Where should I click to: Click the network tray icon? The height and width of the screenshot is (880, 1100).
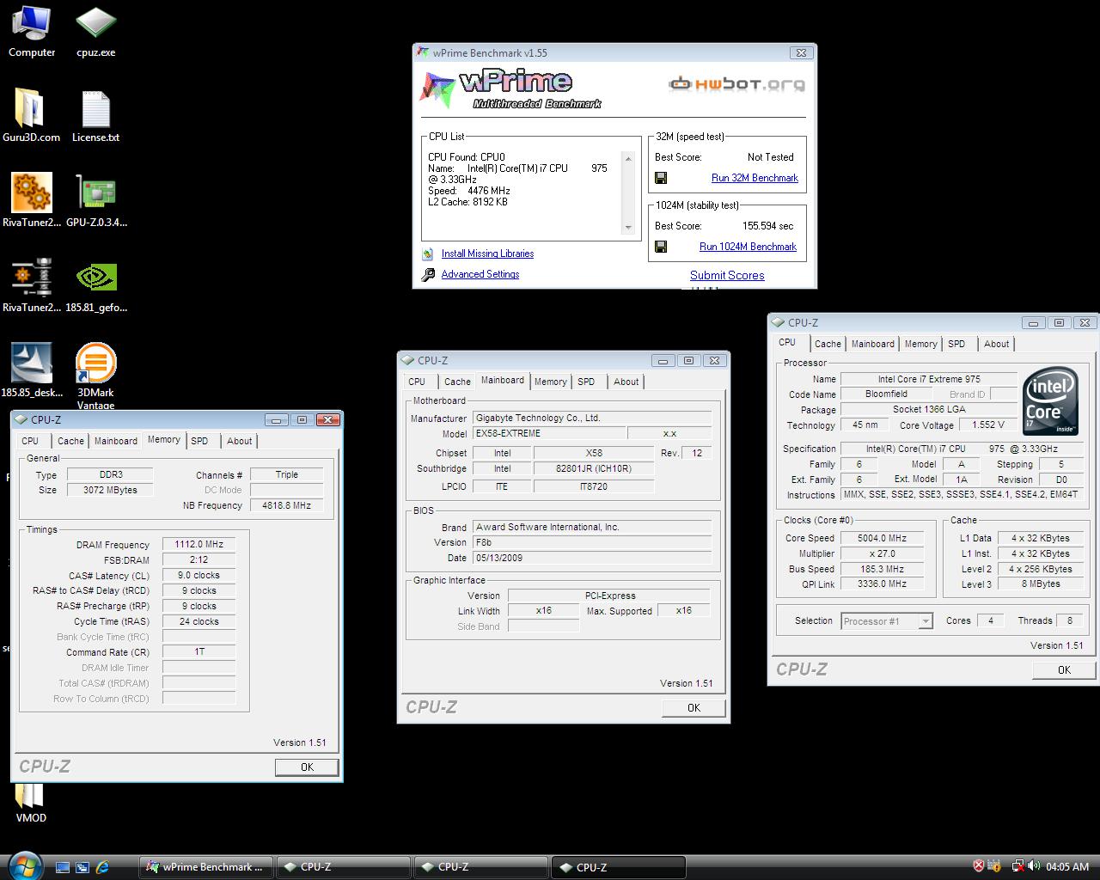tap(1017, 866)
